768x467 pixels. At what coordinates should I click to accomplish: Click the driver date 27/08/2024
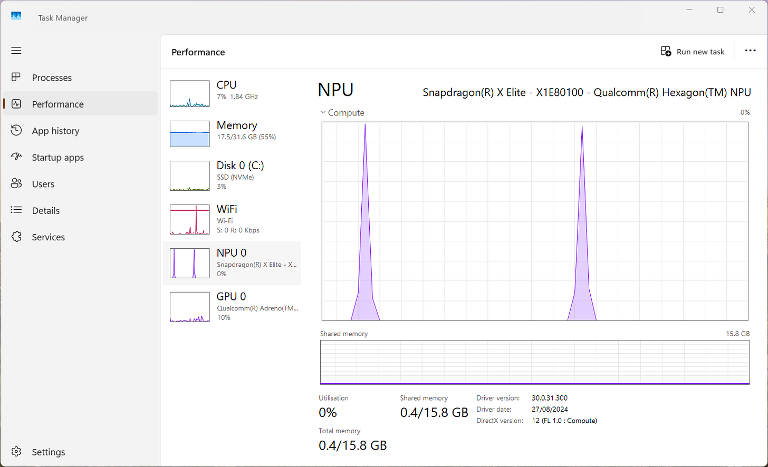(x=550, y=409)
